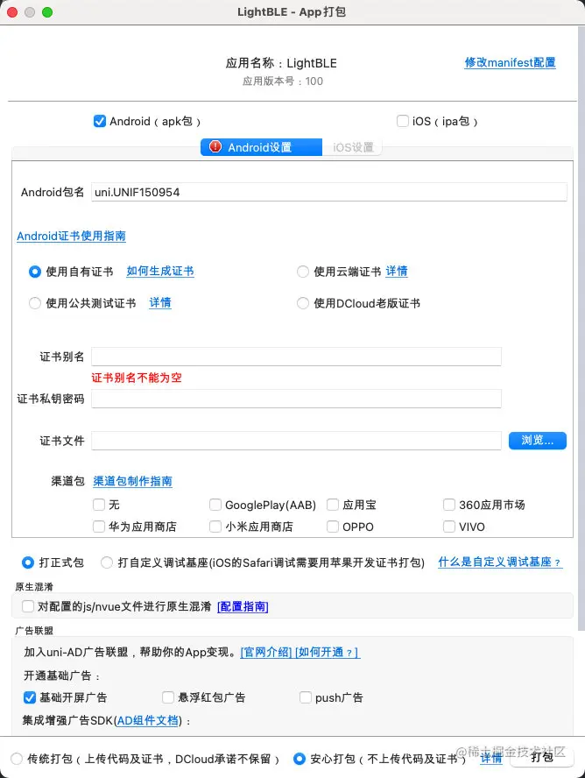
Task: Open 详情 link next to 使用云端证书
Action: click(x=397, y=271)
